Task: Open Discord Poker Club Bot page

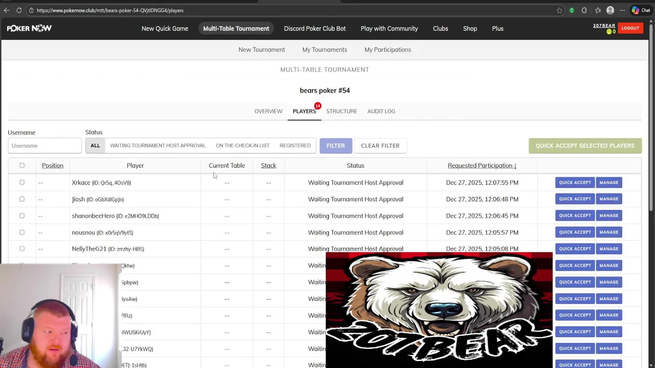Action: click(315, 29)
